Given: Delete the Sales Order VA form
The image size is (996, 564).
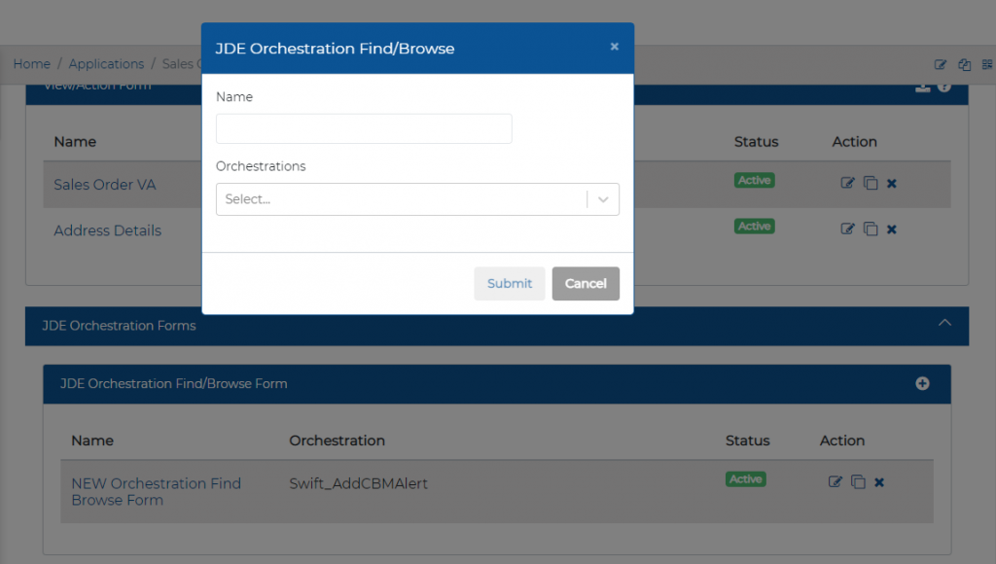Looking at the screenshot, I should pyautogui.click(x=892, y=183).
